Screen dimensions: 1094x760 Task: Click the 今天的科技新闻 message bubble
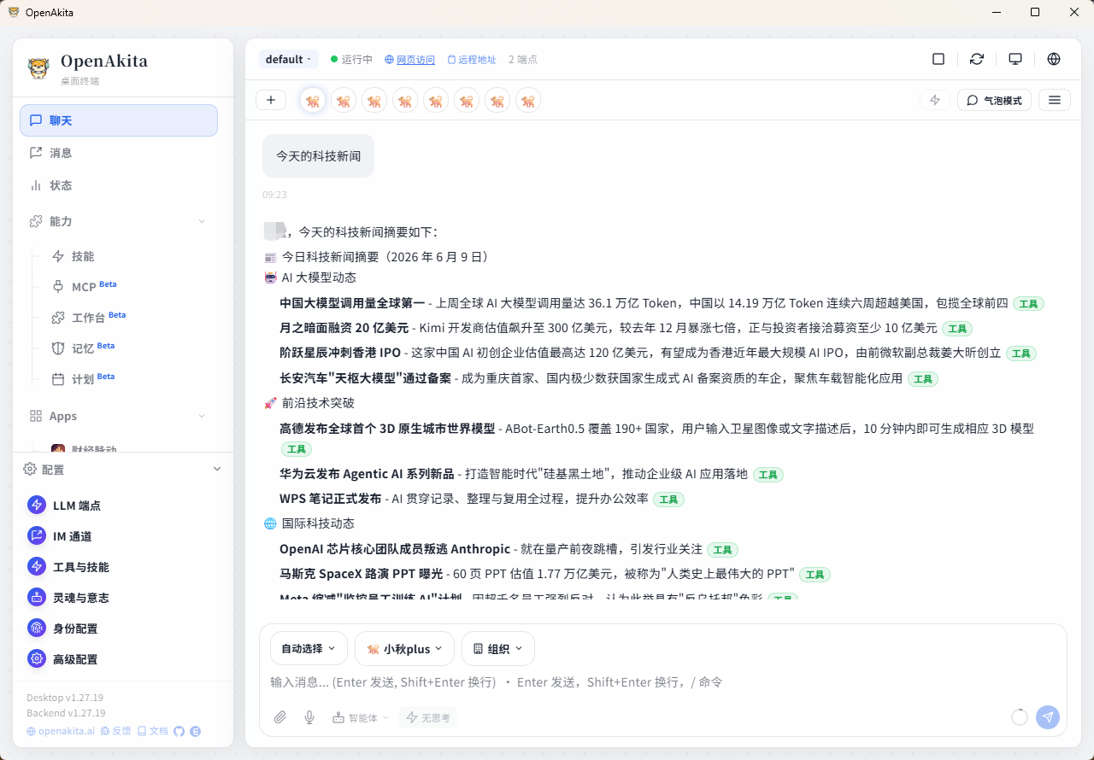[318, 156]
